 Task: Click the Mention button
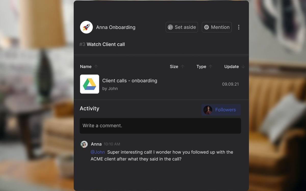(x=217, y=27)
